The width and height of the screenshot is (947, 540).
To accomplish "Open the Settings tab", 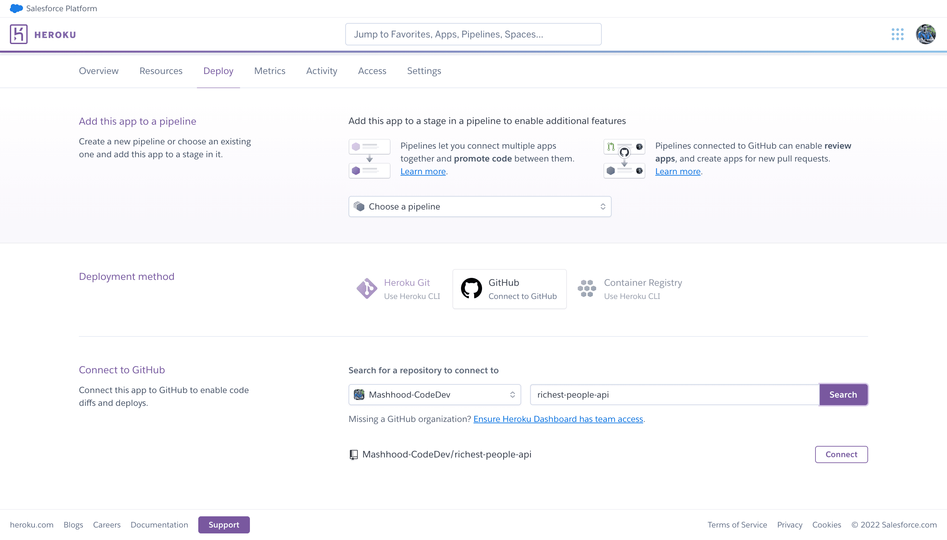I will tap(424, 71).
